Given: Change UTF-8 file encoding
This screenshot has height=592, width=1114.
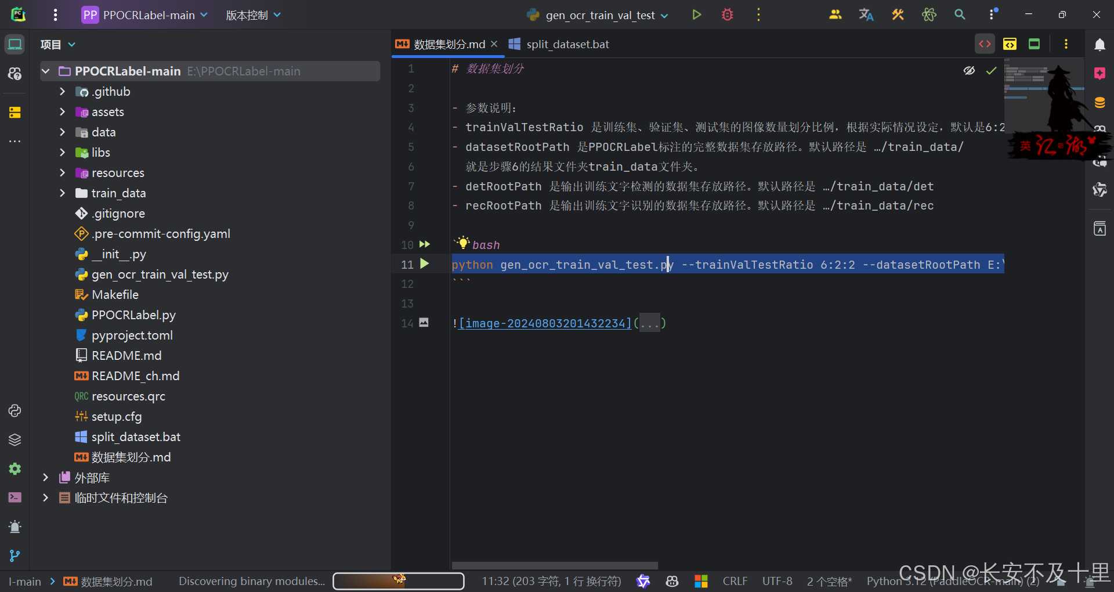Looking at the screenshot, I should click(777, 581).
